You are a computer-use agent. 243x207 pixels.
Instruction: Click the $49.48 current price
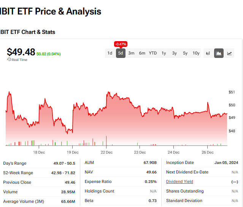coord(21,52)
